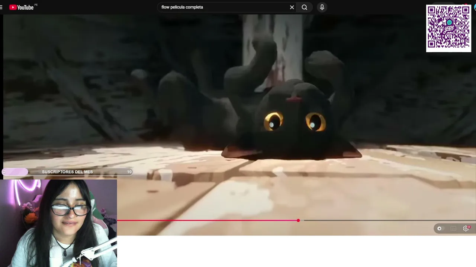Open the YouTube guide hamburger menu
476x267 pixels.
tap(1, 7)
